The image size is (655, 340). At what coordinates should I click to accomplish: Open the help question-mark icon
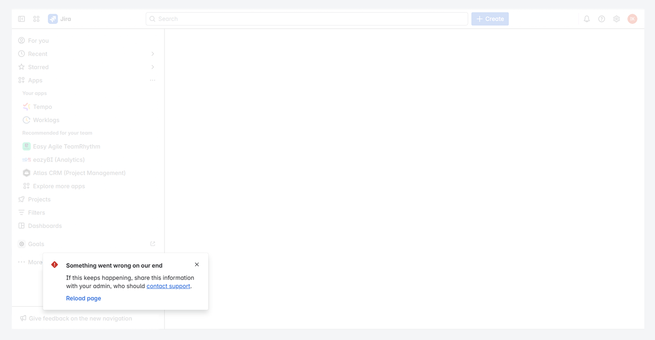[602, 19]
